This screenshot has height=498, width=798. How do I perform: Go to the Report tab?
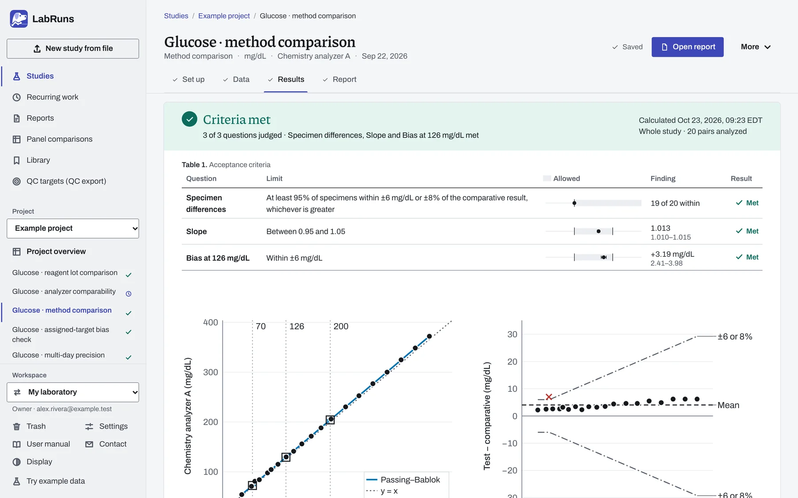340,80
